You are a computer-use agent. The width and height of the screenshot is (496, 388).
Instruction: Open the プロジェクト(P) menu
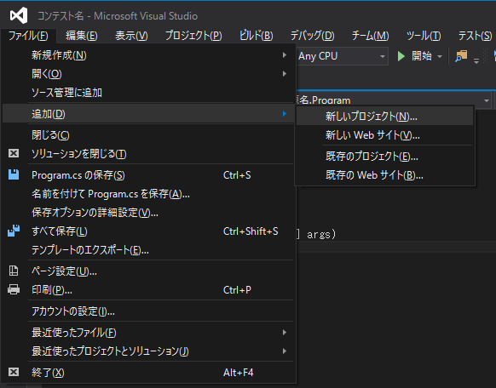[193, 36]
